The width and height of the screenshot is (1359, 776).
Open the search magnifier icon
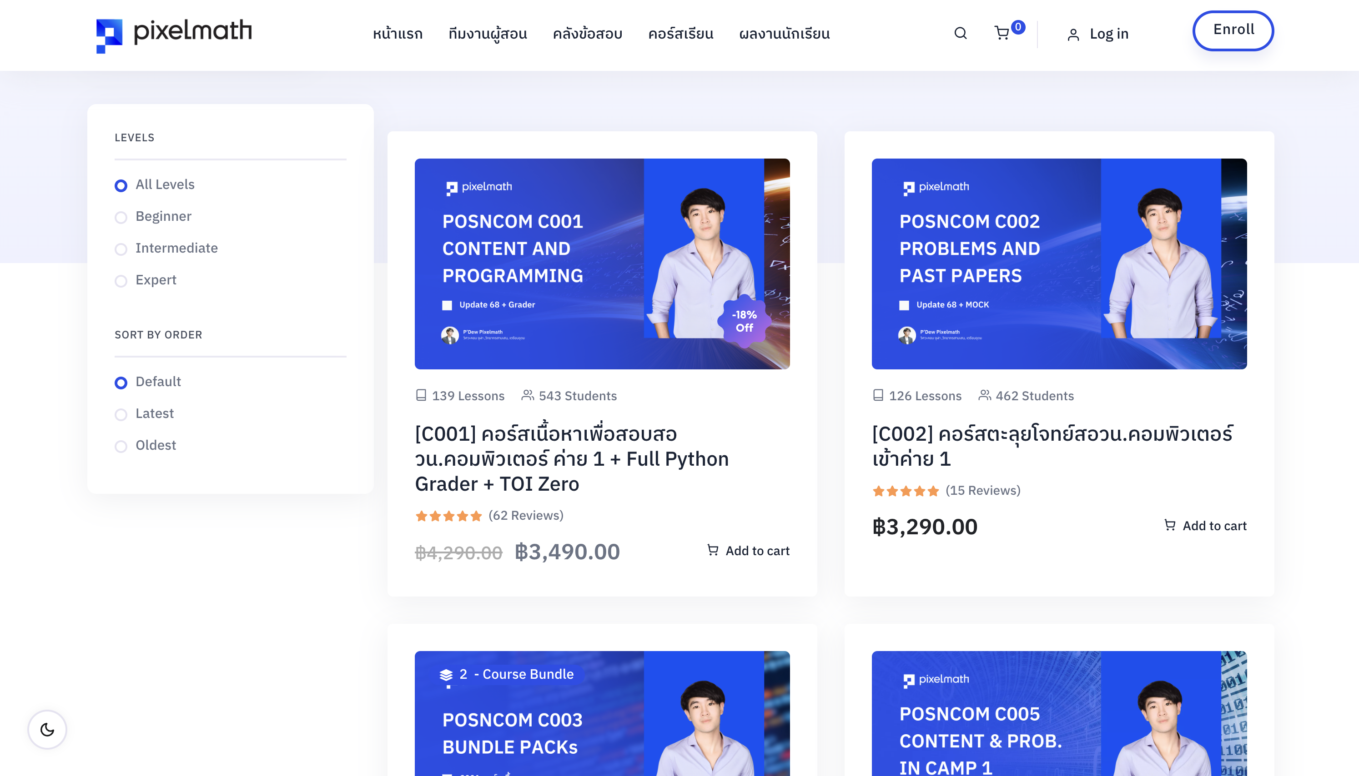tap(960, 34)
